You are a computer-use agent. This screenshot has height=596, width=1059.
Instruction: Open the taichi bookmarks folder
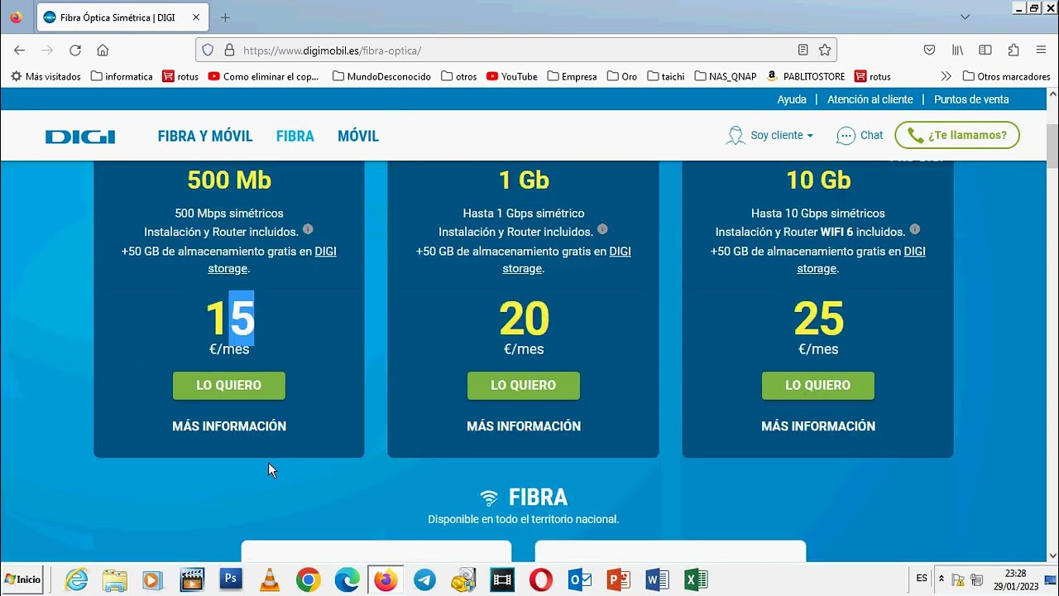[666, 76]
